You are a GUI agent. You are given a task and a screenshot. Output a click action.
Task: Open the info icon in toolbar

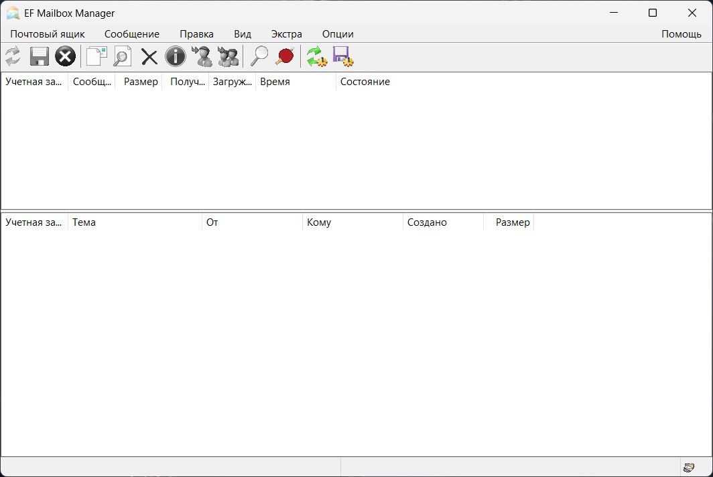(175, 57)
